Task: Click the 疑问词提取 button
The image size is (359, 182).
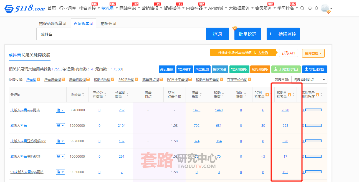Action: click(260, 69)
